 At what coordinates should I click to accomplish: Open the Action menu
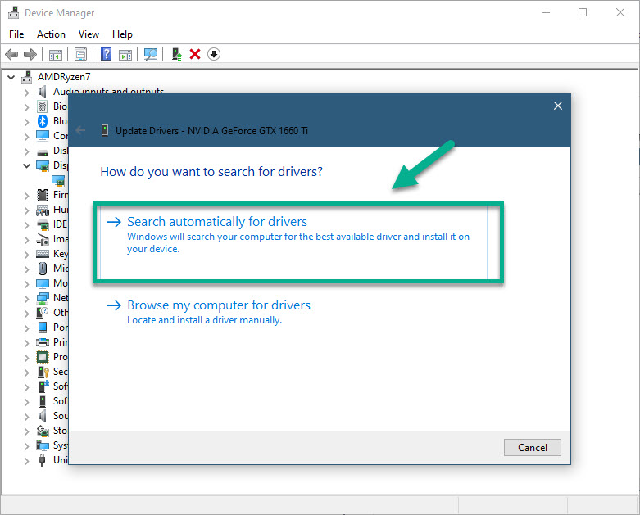point(51,34)
